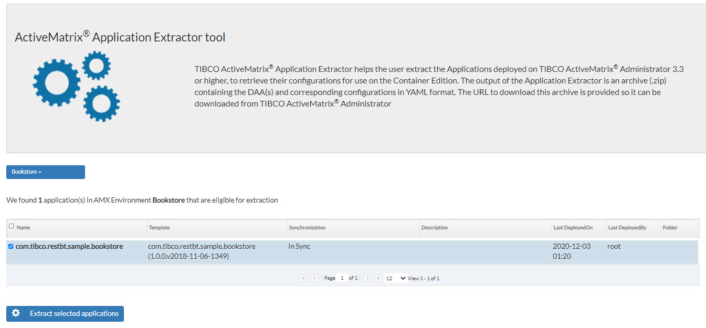
Task: Sort table by Name column header
Action: (x=81, y=228)
